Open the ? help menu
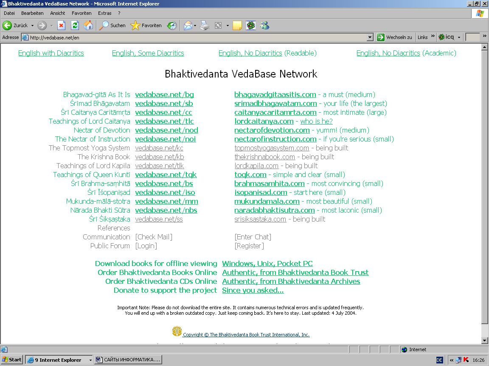The image size is (489, 366). [x=119, y=13]
